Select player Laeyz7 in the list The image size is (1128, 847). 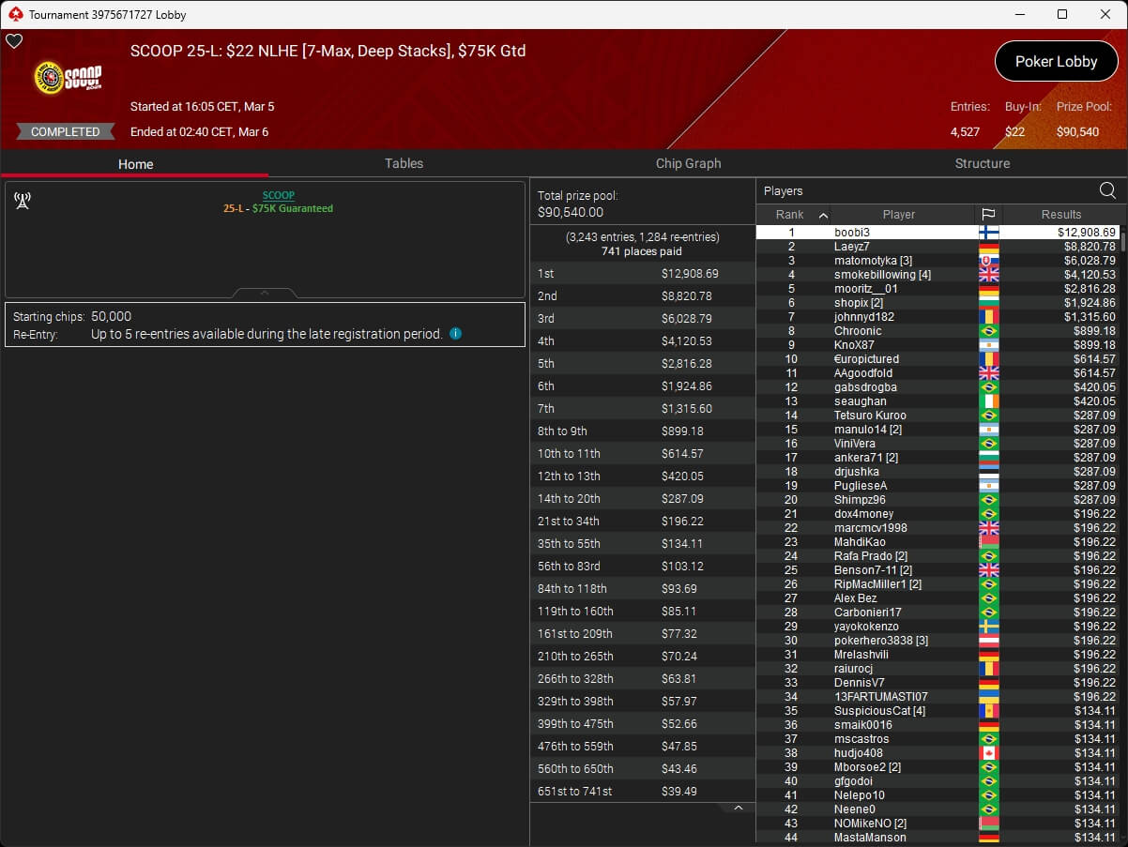point(851,247)
